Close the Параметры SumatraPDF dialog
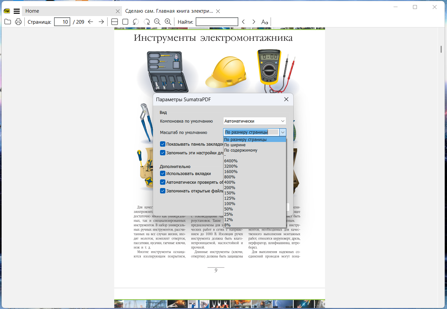 (286, 100)
